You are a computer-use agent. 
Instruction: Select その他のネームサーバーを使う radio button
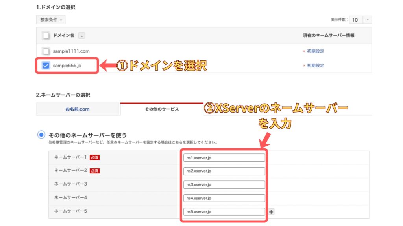pos(41,135)
